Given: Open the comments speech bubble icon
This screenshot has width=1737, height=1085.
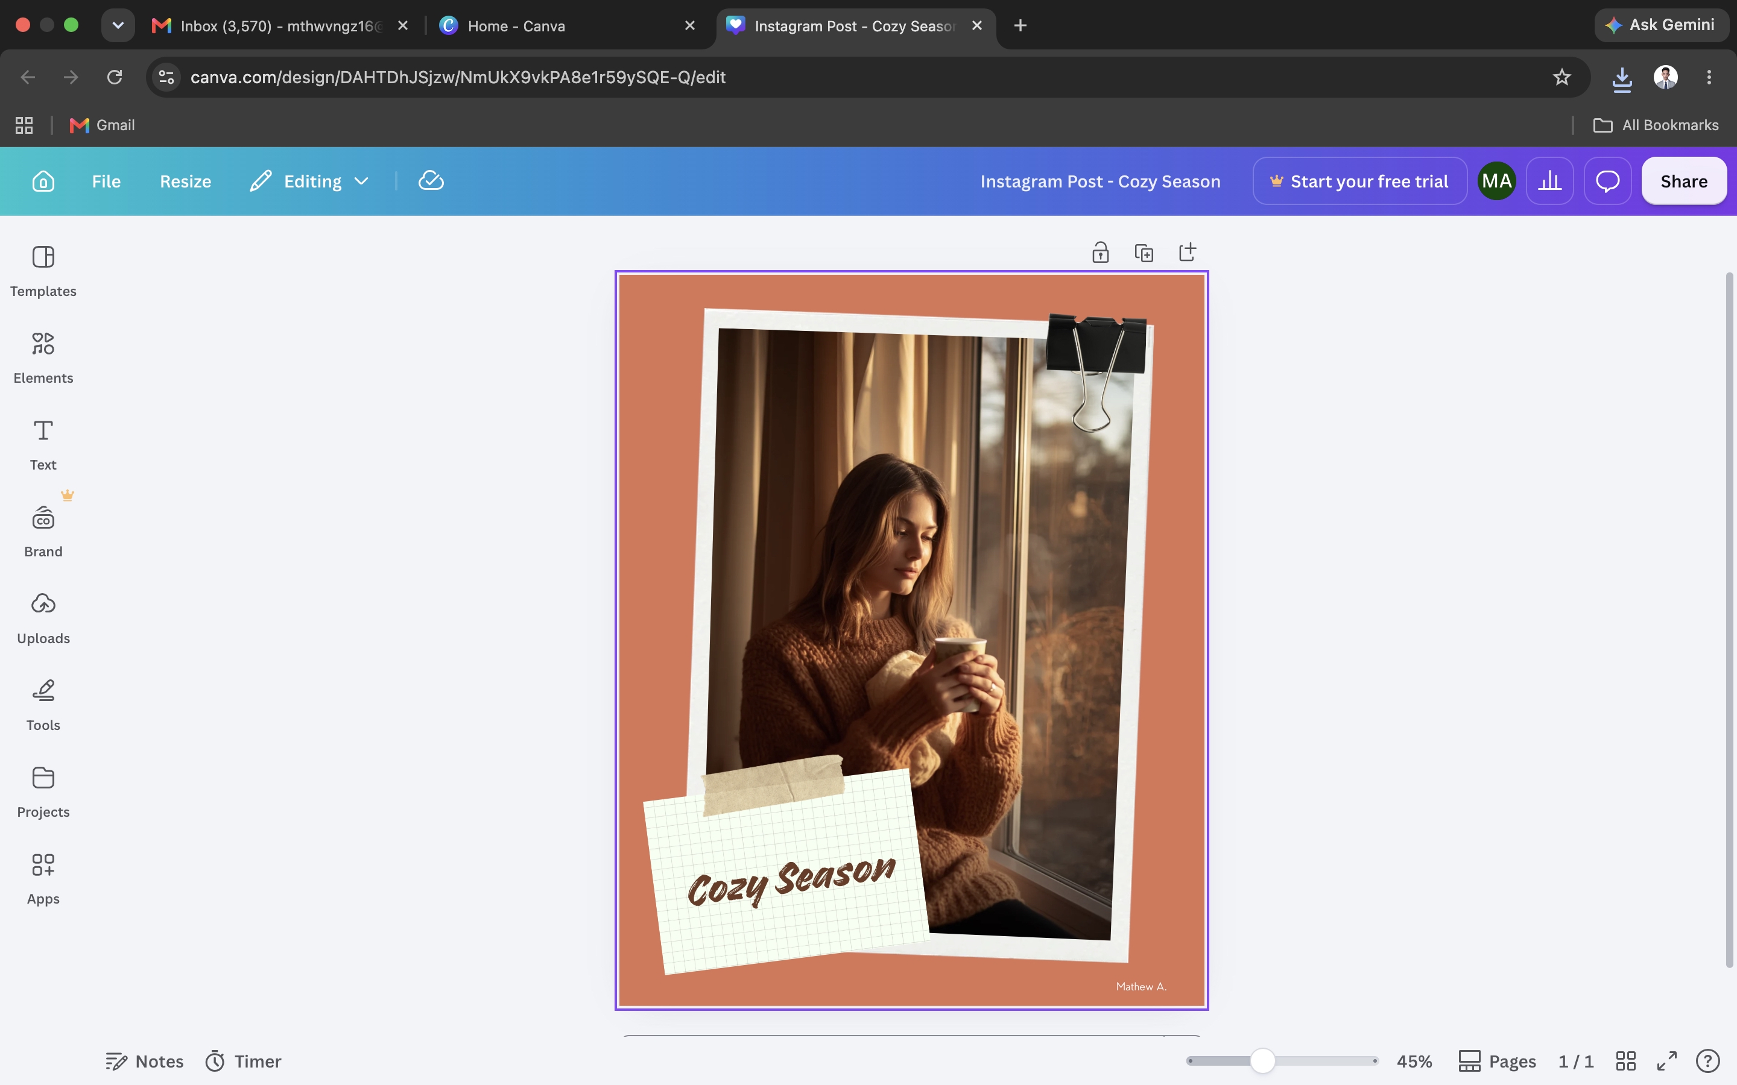Looking at the screenshot, I should point(1607,181).
